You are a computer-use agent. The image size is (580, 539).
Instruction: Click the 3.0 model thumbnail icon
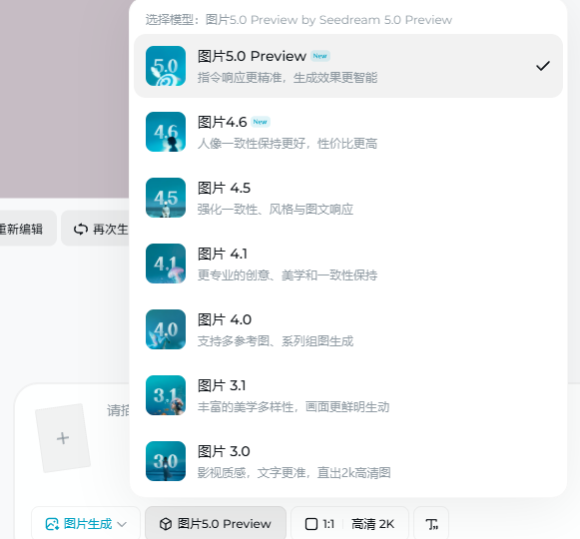point(166,461)
